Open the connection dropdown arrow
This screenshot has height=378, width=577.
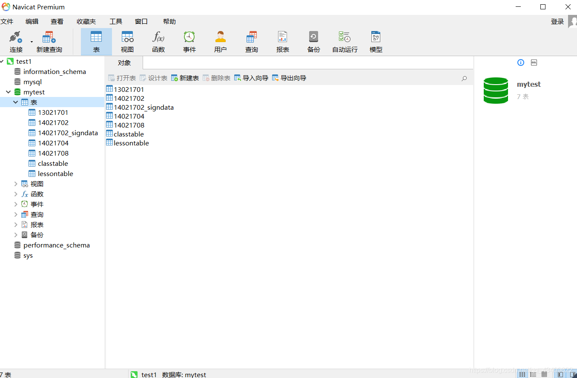click(32, 42)
